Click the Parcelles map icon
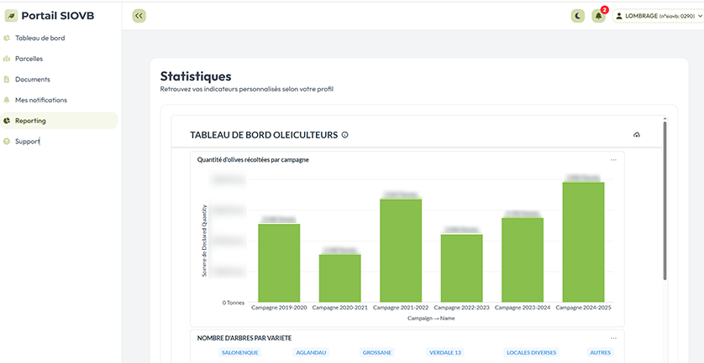The width and height of the screenshot is (704, 363). coord(6,59)
